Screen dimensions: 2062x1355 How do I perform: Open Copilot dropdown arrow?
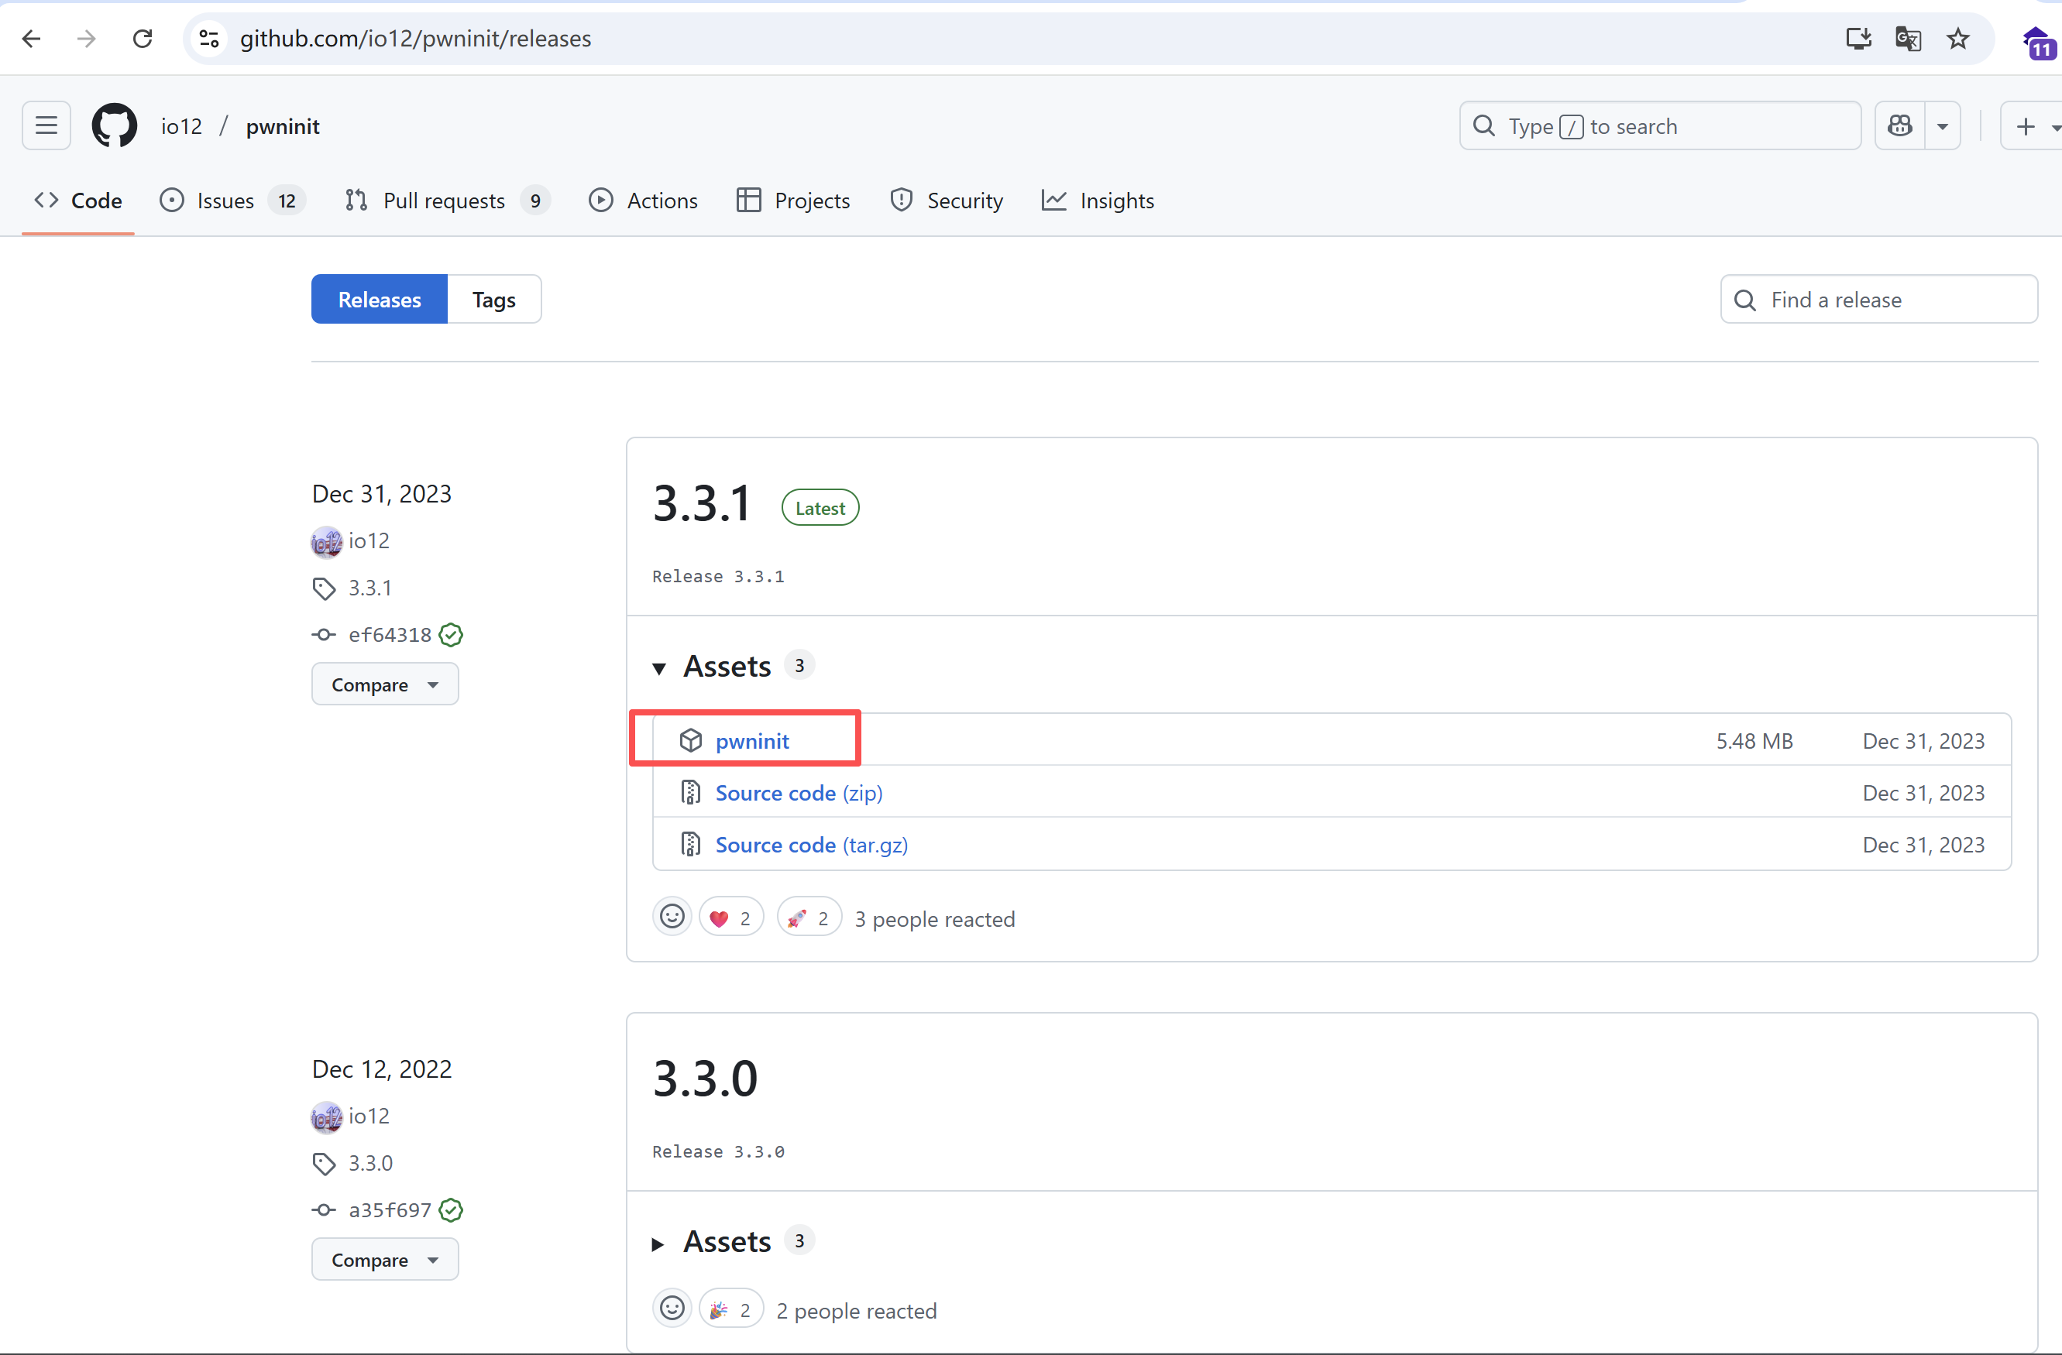[x=1943, y=126]
